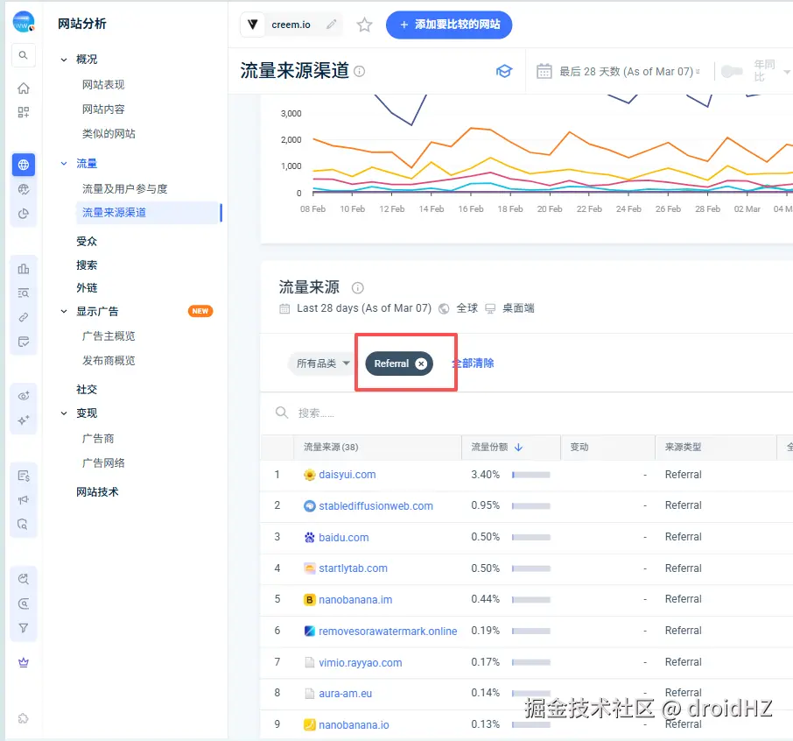Click the calendar icon by date range
The image size is (793, 741).
[x=544, y=71]
